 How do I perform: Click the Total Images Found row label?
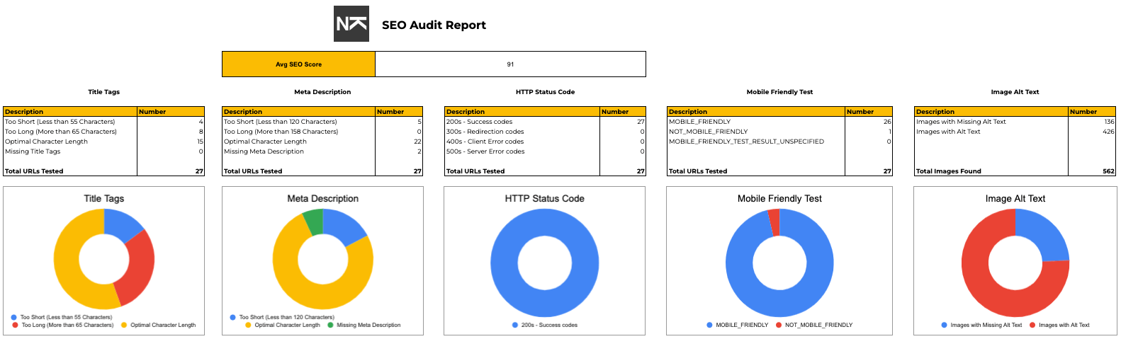point(948,171)
